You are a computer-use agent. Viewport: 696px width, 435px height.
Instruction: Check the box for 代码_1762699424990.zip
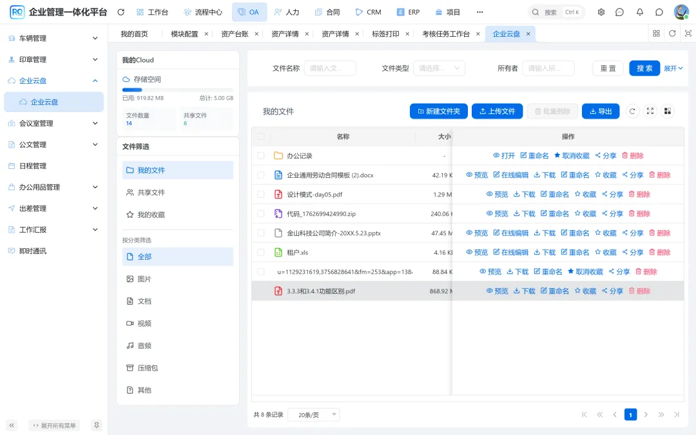pyautogui.click(x=261, y=213)
